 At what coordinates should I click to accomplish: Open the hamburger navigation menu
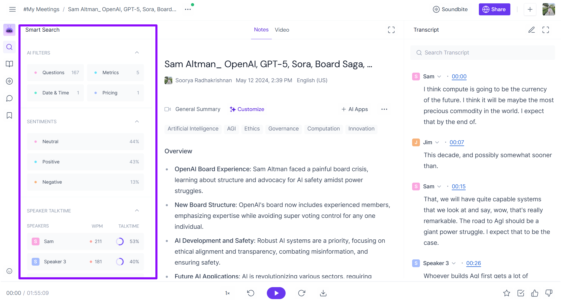pyautogui.click(x=12, y=9)
